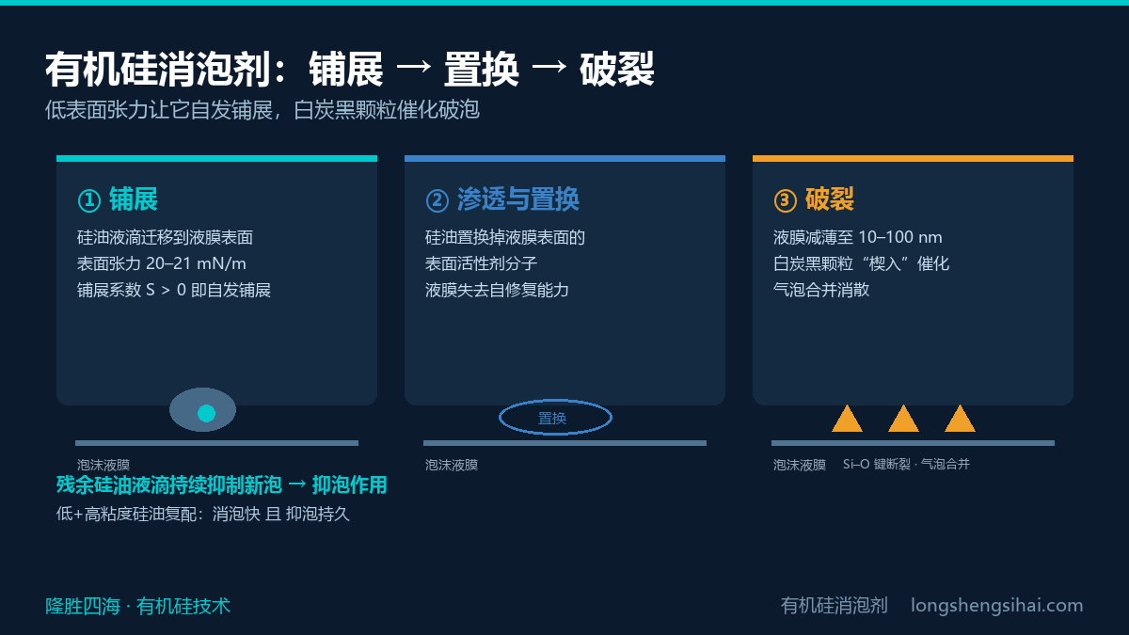Click footer text 隆胜四海 · 有机硅技术
This screenshot has height=635, width=1129.
pos(137,606)
